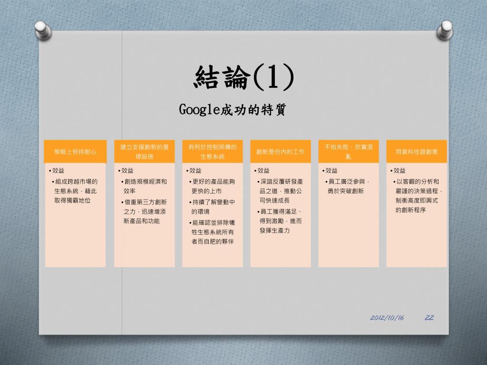The height and width of the screenshot is (365, 487).
Task: Select bullet 創造規模經濟和效率
Action: 144,186
